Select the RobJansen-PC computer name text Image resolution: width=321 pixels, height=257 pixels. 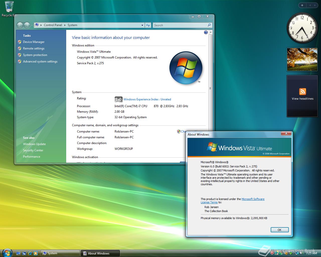[124, 132]
